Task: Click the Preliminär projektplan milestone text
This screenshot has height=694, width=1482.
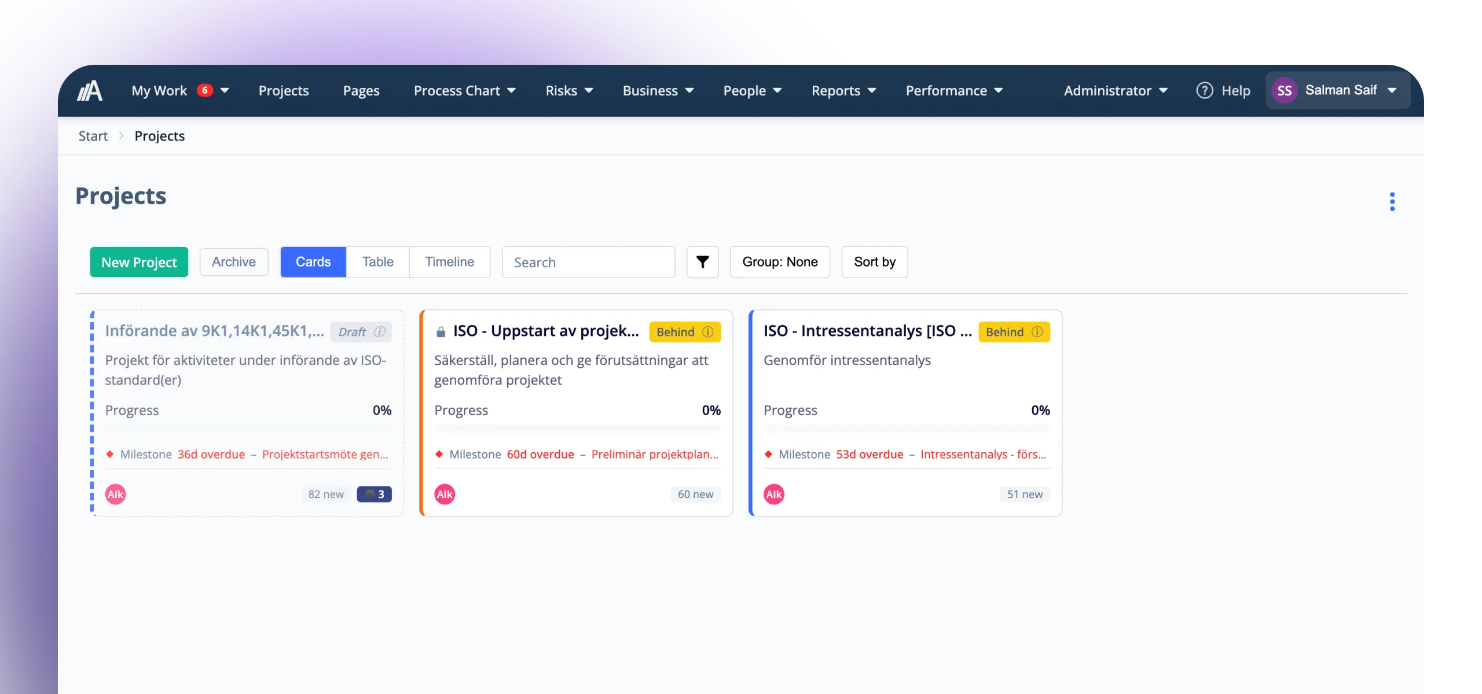Action: coord(655,454)
